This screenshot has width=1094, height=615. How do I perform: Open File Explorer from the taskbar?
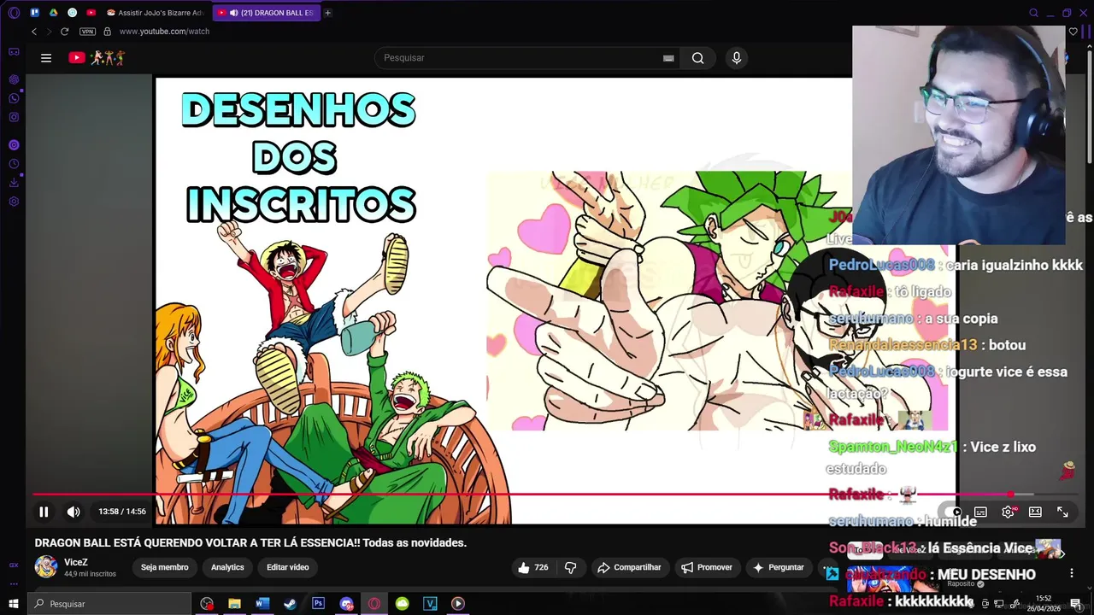click(x=234, y=604)
